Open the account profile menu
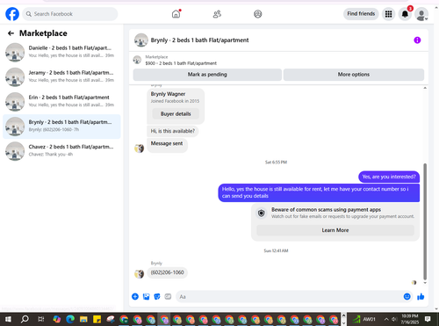This screenshot has width=439, height=326. coord(421,14)
